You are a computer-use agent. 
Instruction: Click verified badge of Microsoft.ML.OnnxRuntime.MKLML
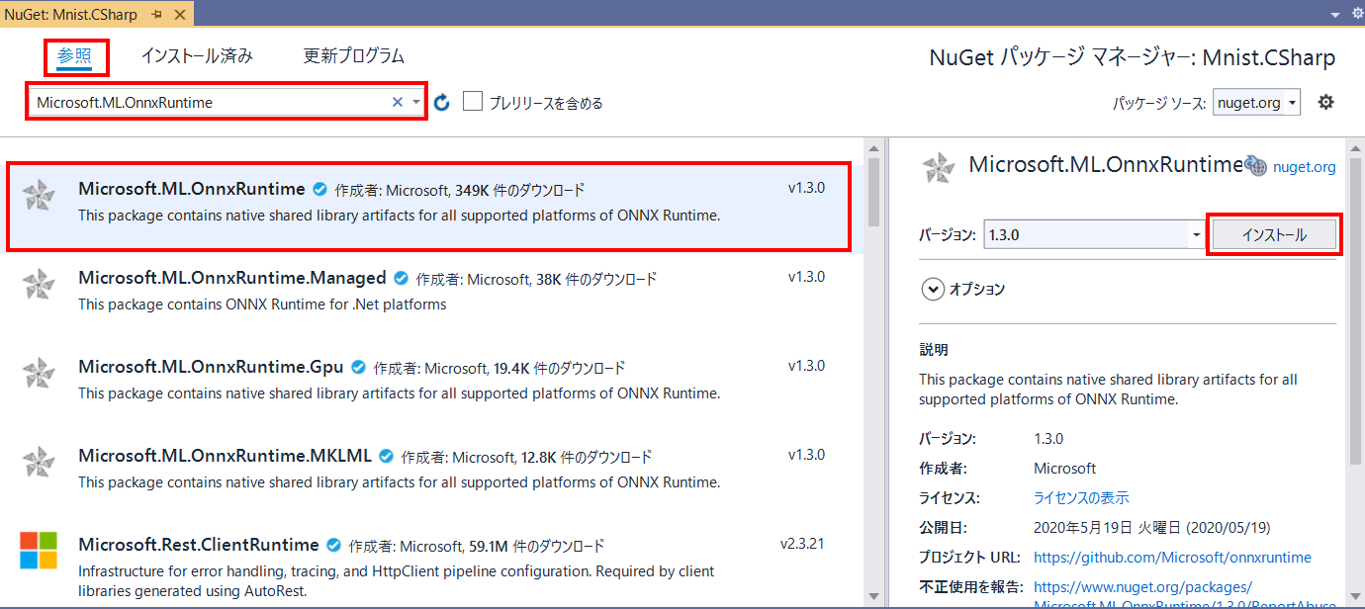387,457
